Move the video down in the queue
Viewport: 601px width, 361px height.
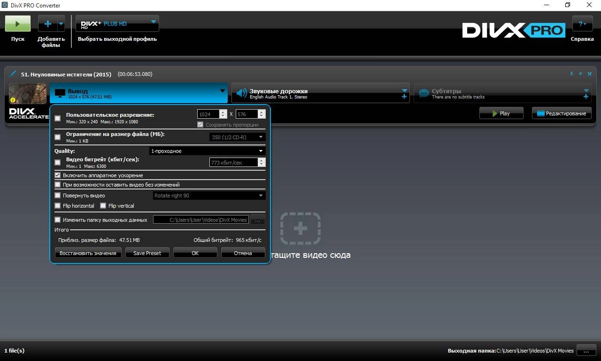[571, 74]
